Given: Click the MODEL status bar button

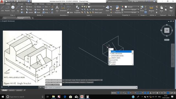Looking at the screenshot, I should [x=114, y=93].
